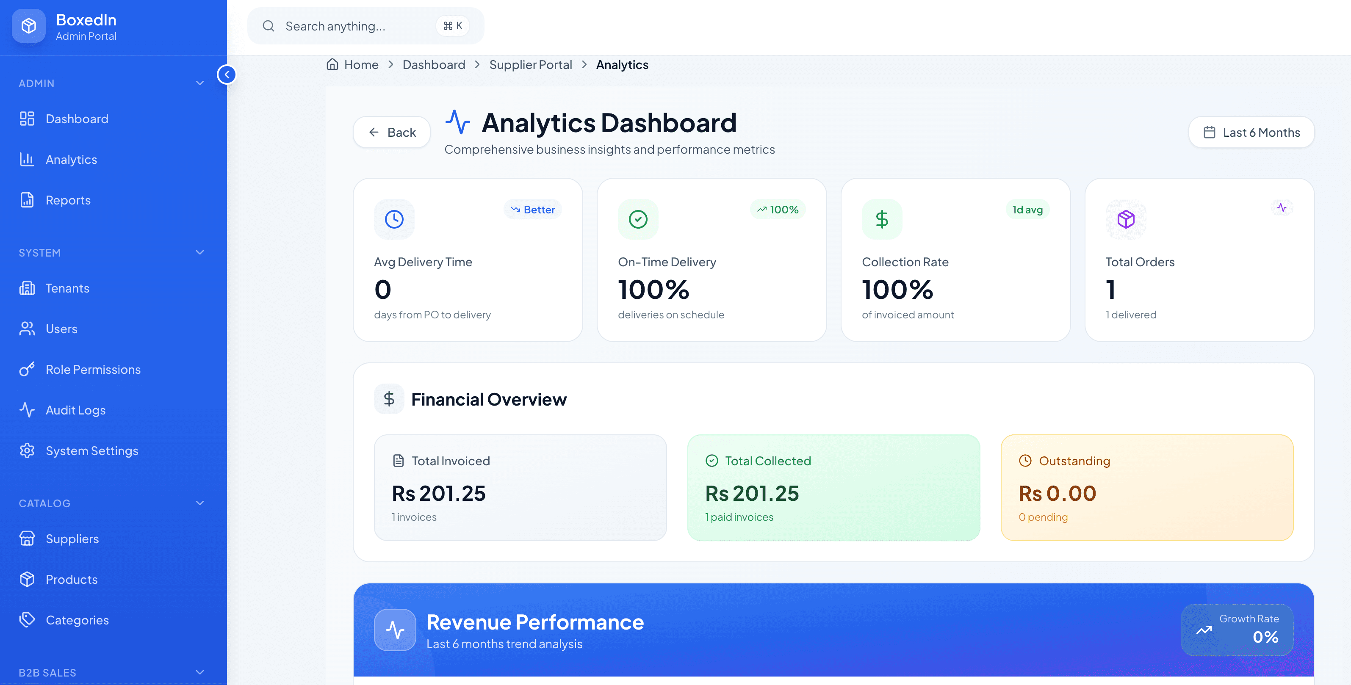Click the Home icon in breadcrumb
This screenshot has height=685, width=1351.
(332, 64)
